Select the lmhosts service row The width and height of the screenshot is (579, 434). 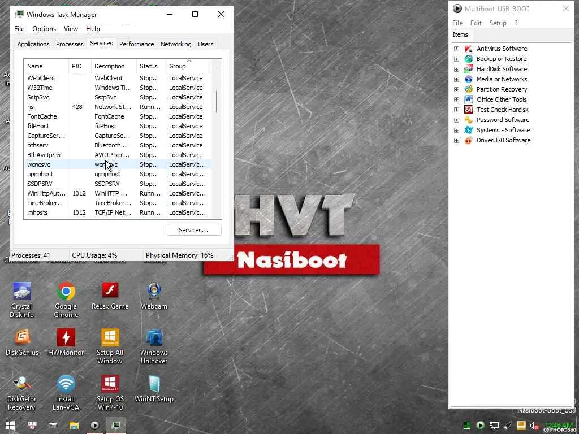(x=118, y=212)
